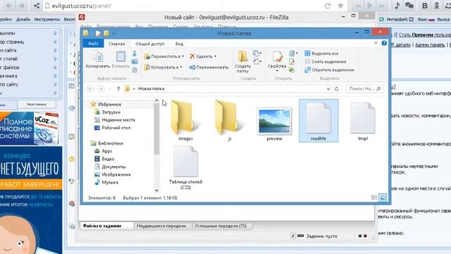
Task: Click Снять выделение deselect button
Action: coord(326,61)
